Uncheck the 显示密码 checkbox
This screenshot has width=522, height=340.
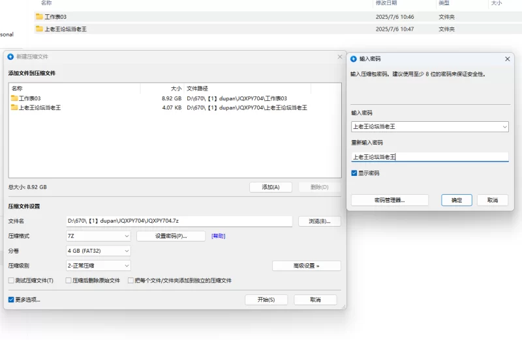[x=354, y=173]
